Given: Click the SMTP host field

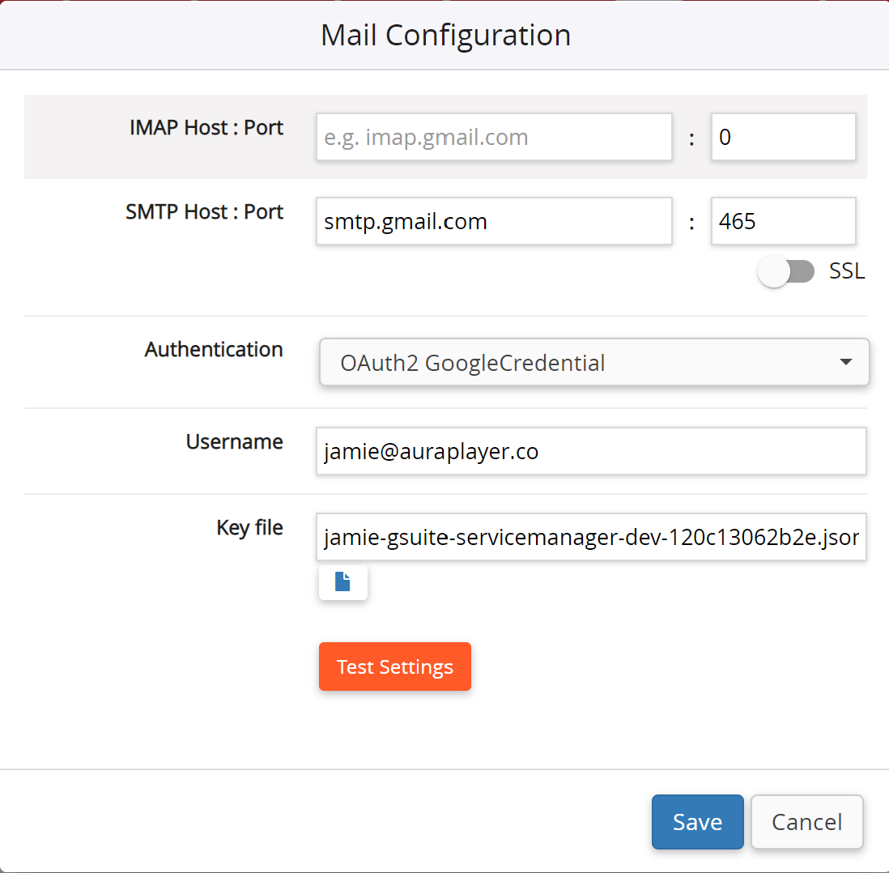Looking at the screenshot, I should coord(494,221).
